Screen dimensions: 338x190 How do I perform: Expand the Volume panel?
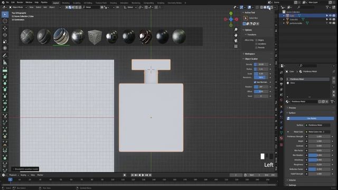click(x=287, y=180)
